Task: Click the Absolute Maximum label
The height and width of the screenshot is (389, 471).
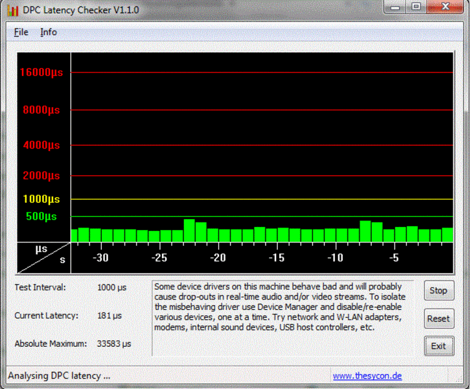Action: coord(51,344)
